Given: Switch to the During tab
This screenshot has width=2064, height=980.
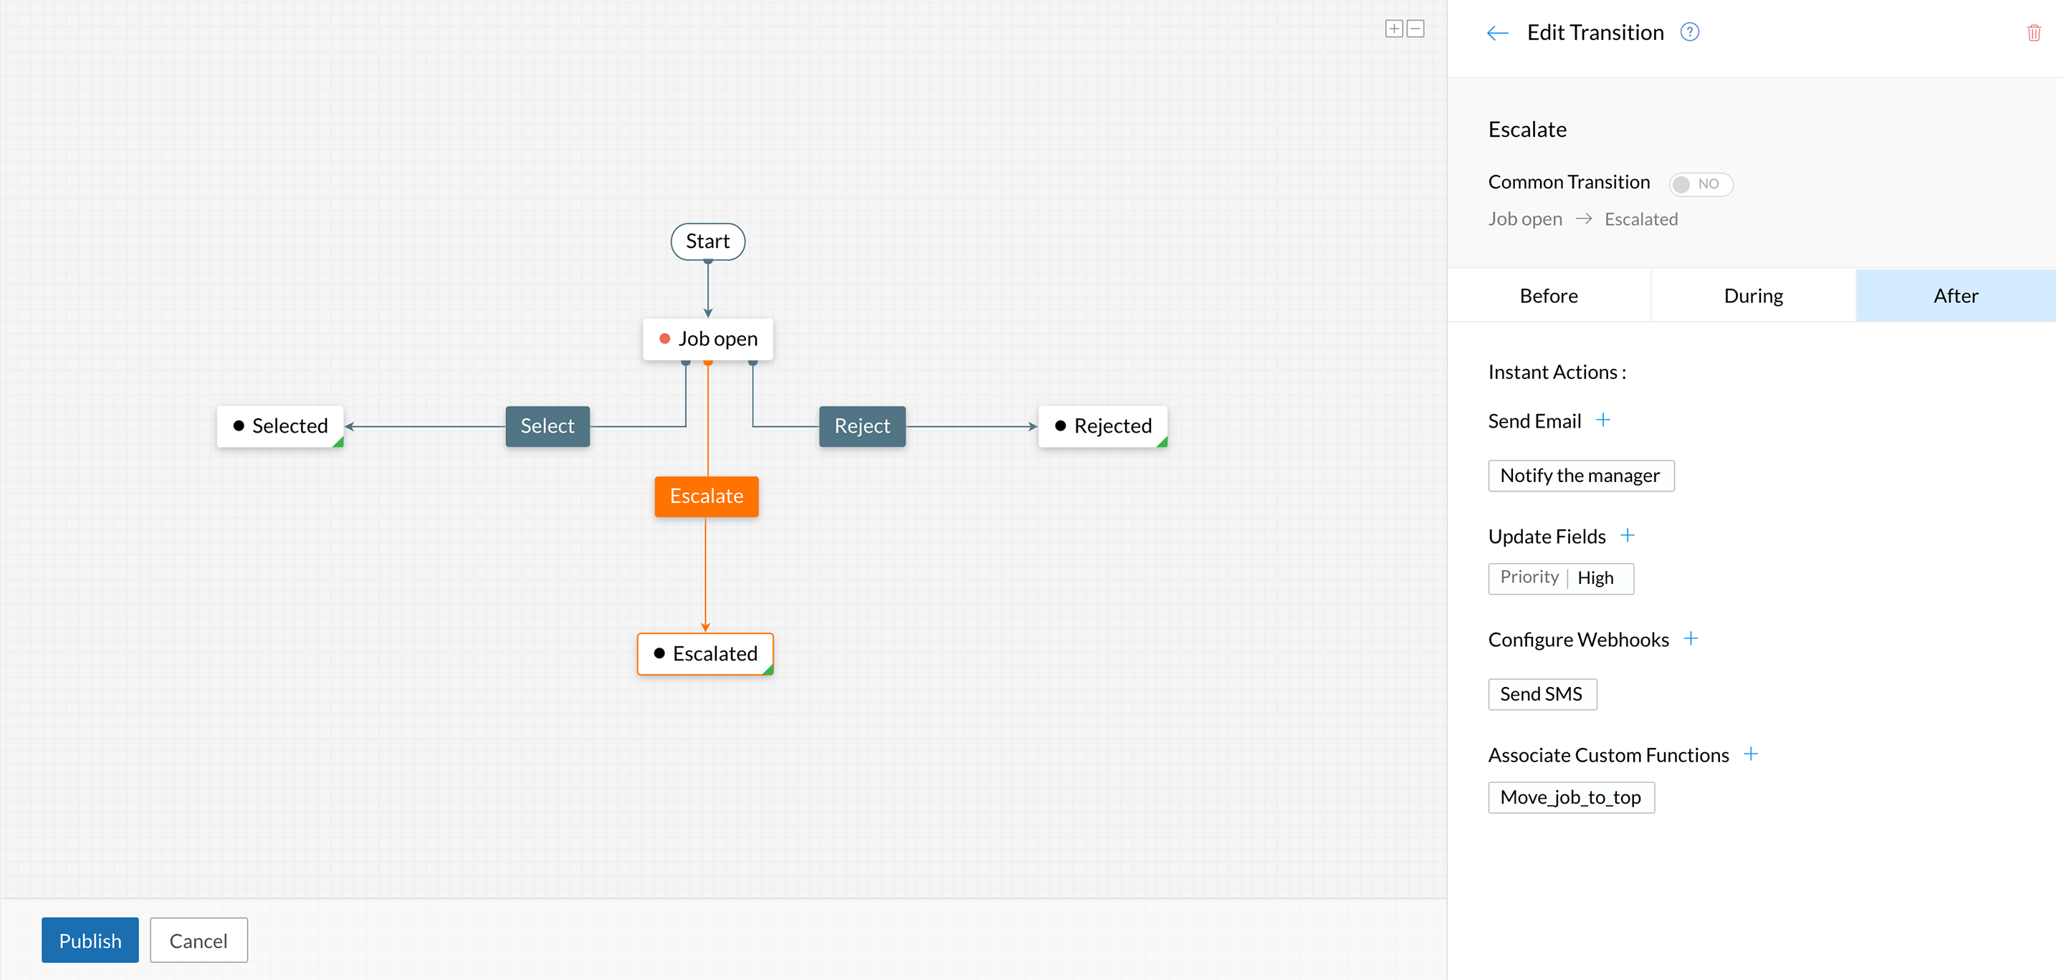Looking at the screenshot, I should [x=1752, y=297].
